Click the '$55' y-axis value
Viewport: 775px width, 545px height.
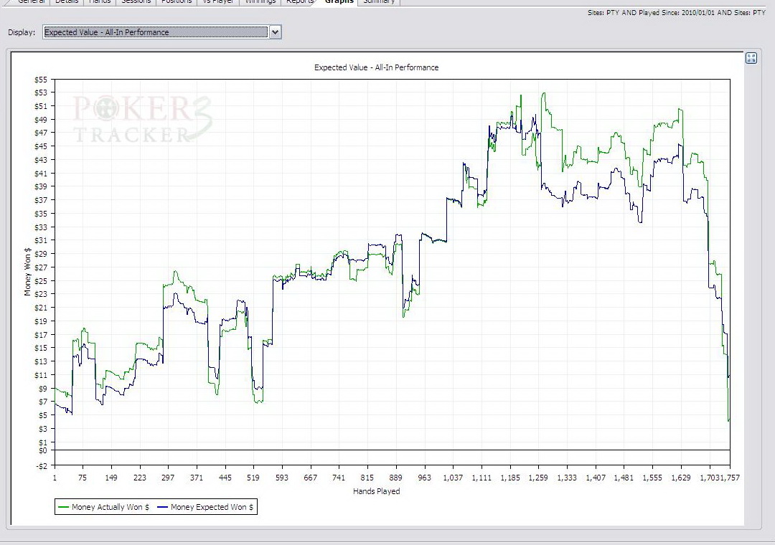click(x=41, y=80)
